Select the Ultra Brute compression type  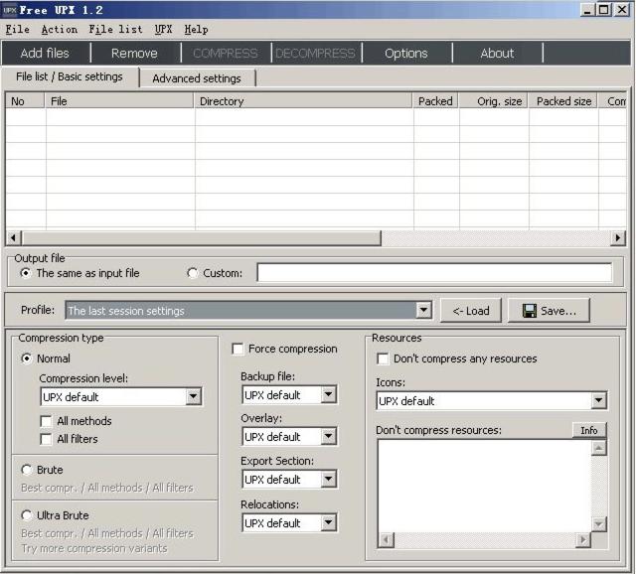coord(27,515)
